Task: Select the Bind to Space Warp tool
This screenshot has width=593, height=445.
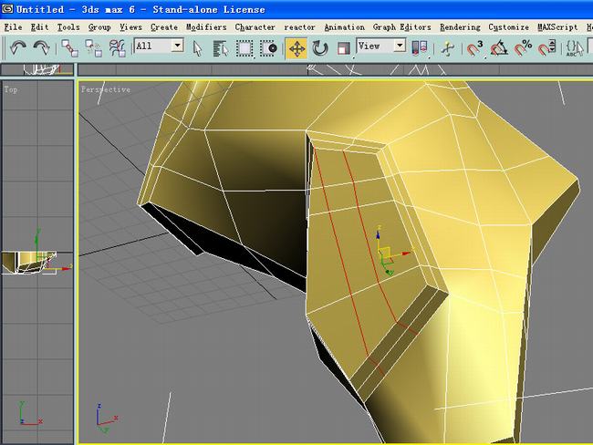Action: pyautogui.click(x=118, y=48)
